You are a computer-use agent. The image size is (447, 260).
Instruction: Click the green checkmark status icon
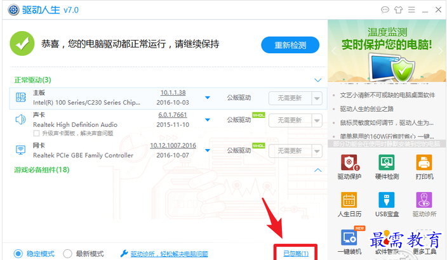tap(22, 44)
